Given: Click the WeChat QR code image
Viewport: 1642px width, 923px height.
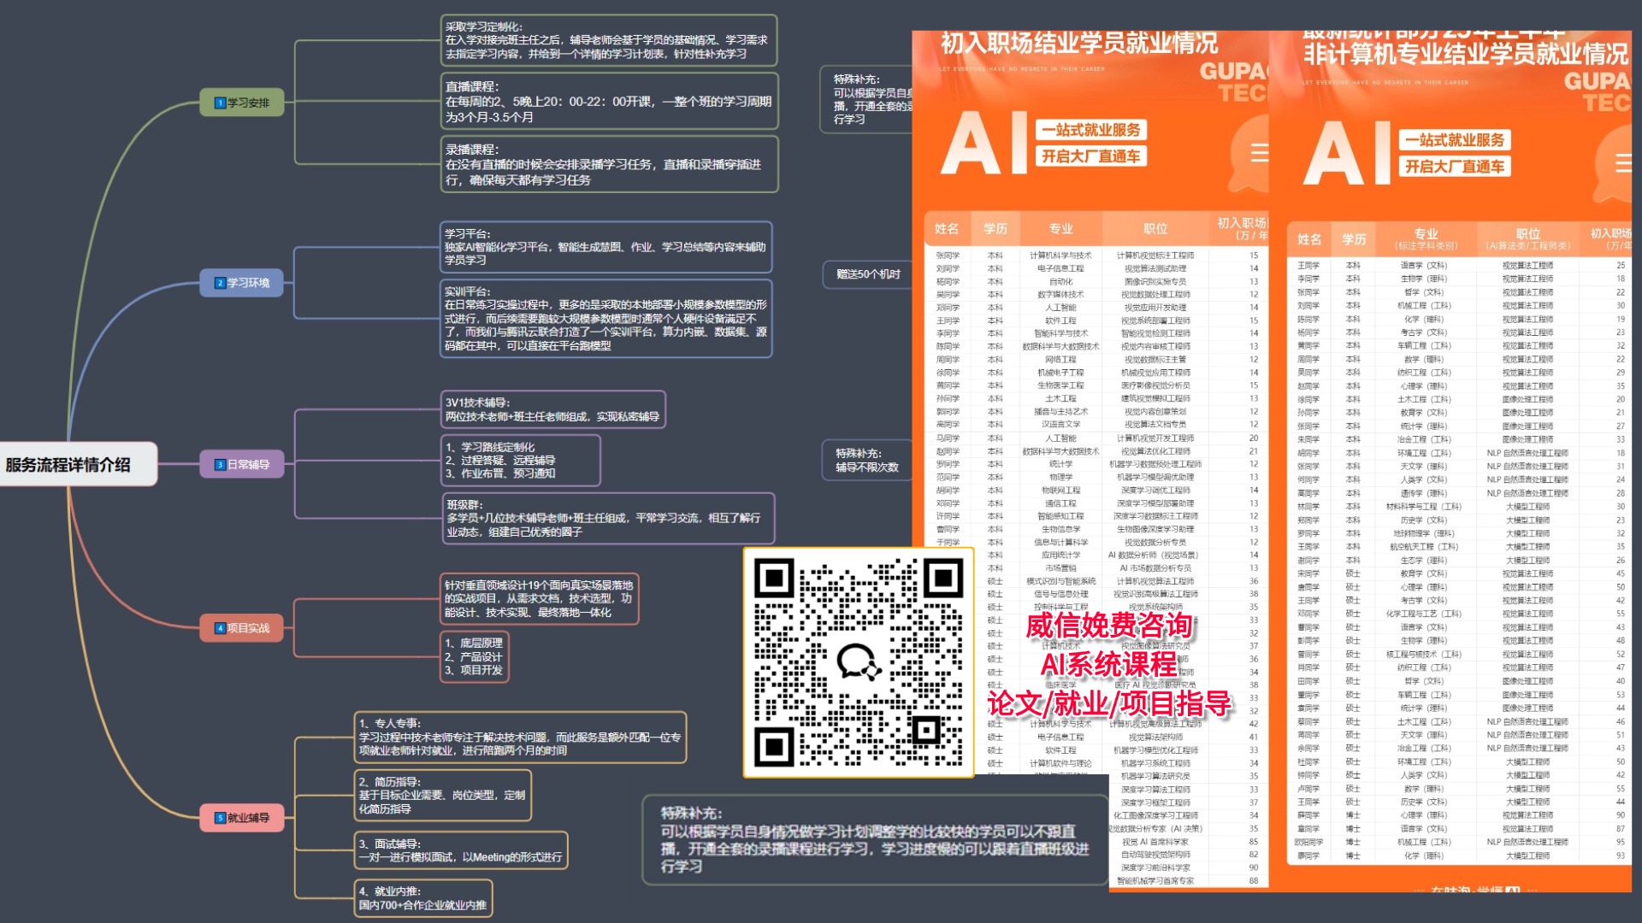Looking at the screenshot, I should pyautogui.click(x=859, y=662).
